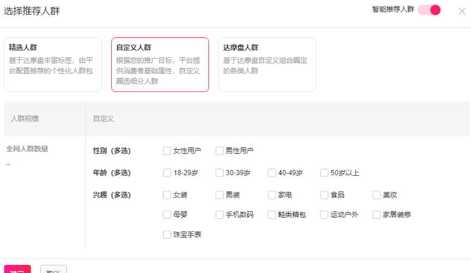Image resolution: width=471 pixels, height=273 pixels.
Task: Select the 自定义人群 card
Action: [160, 65]
